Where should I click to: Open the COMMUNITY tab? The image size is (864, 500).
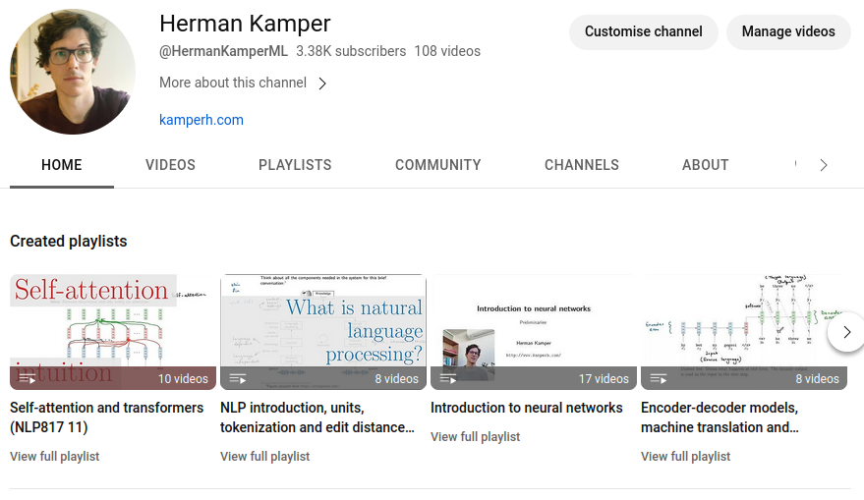tap(438, 165)
